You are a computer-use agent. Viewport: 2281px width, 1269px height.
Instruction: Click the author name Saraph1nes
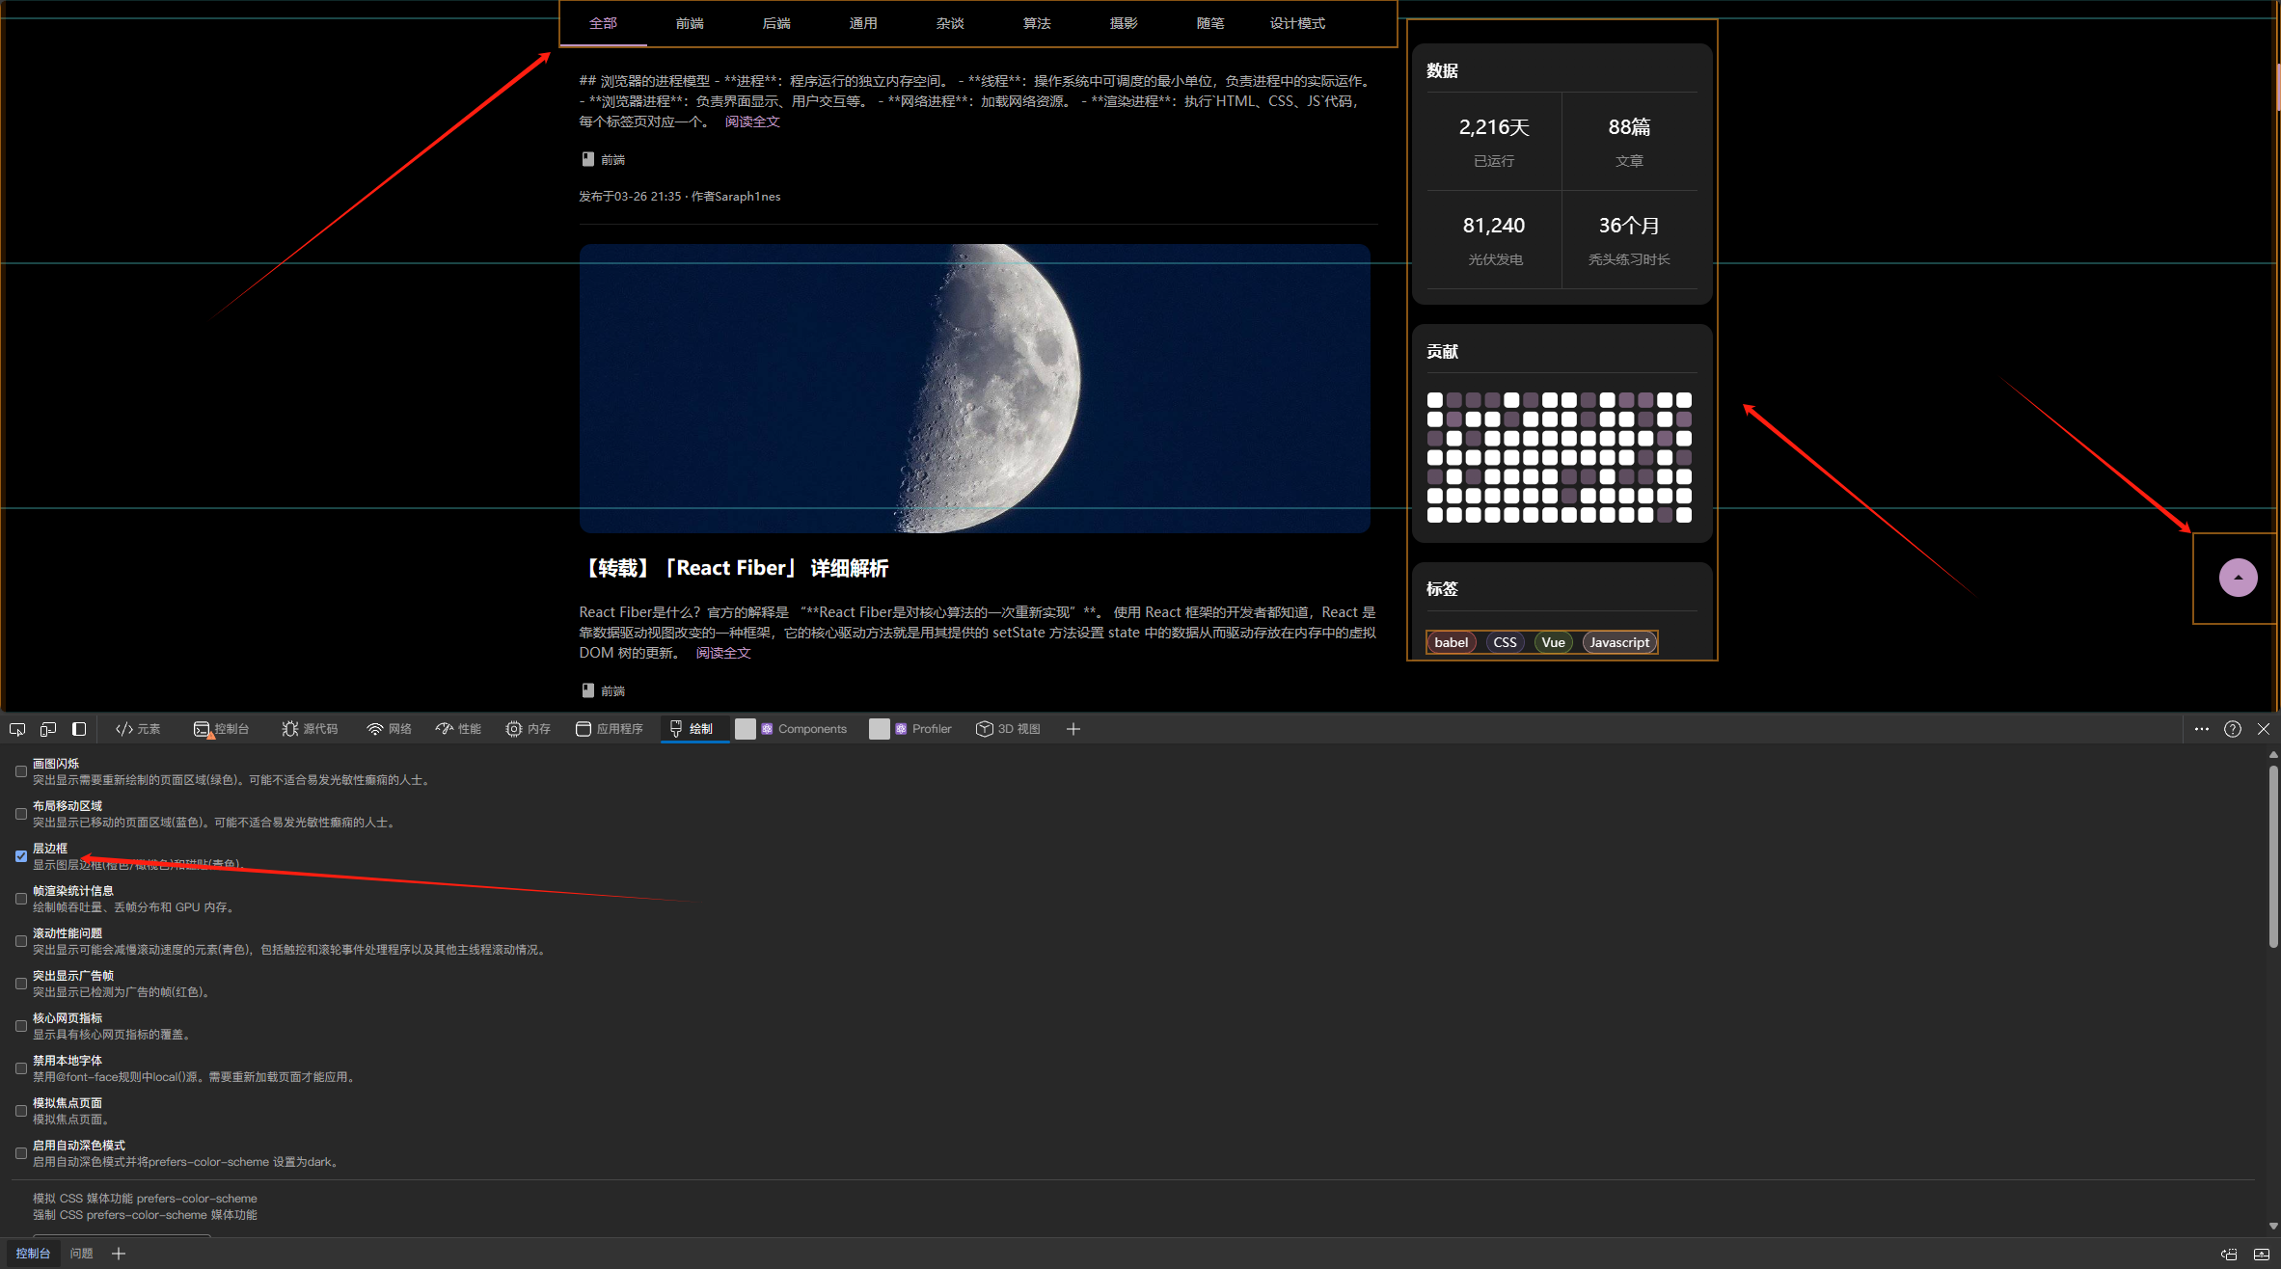point(747,197)
